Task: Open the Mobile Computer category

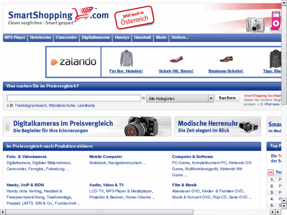Action: [106, 157]
